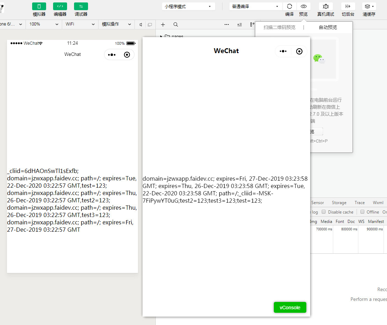This screenshot has height=325, width=387.
Task: Click the cookie text in simulator page
Action: click(72, 200)
